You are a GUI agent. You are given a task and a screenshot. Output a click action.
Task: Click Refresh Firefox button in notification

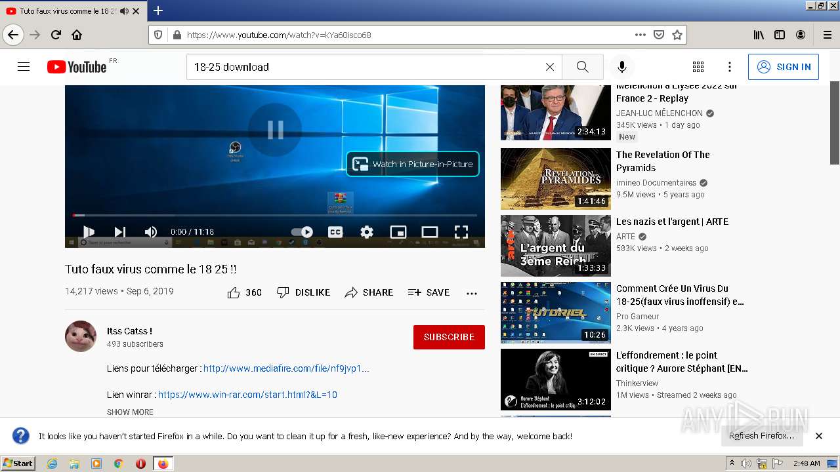click(x=761, y=436)
